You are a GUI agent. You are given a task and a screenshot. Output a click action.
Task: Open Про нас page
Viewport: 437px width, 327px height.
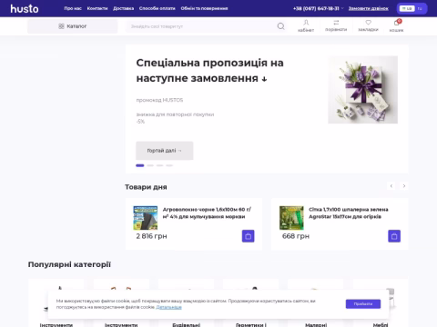[x=73, y=8]
